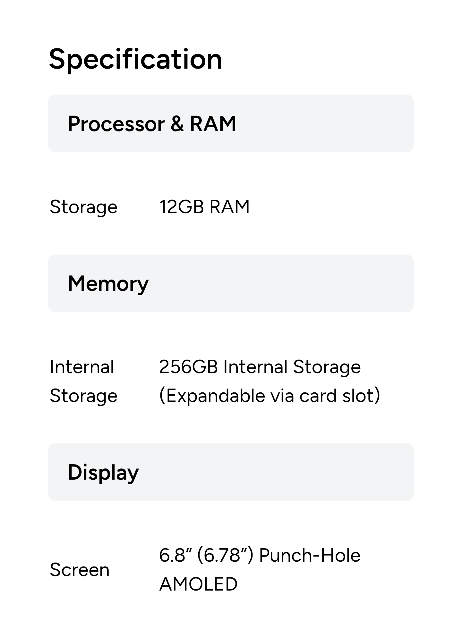Collapse the Processor & RAM section
This screenshot has height=621, width=462.
pyautogui.click(x=231, y=123)
